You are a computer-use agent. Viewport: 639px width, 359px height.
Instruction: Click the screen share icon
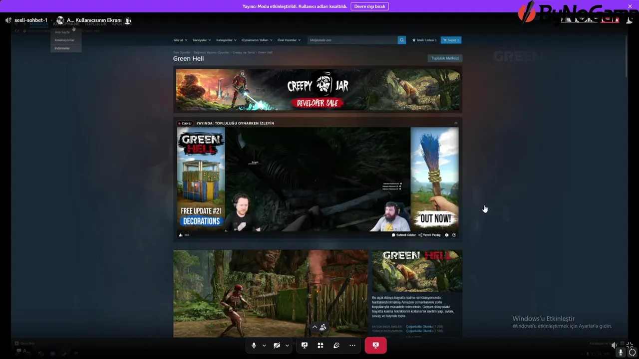coord(305,345)
